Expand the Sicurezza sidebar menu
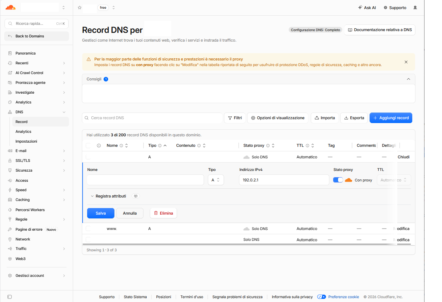 tap(64, 170)
